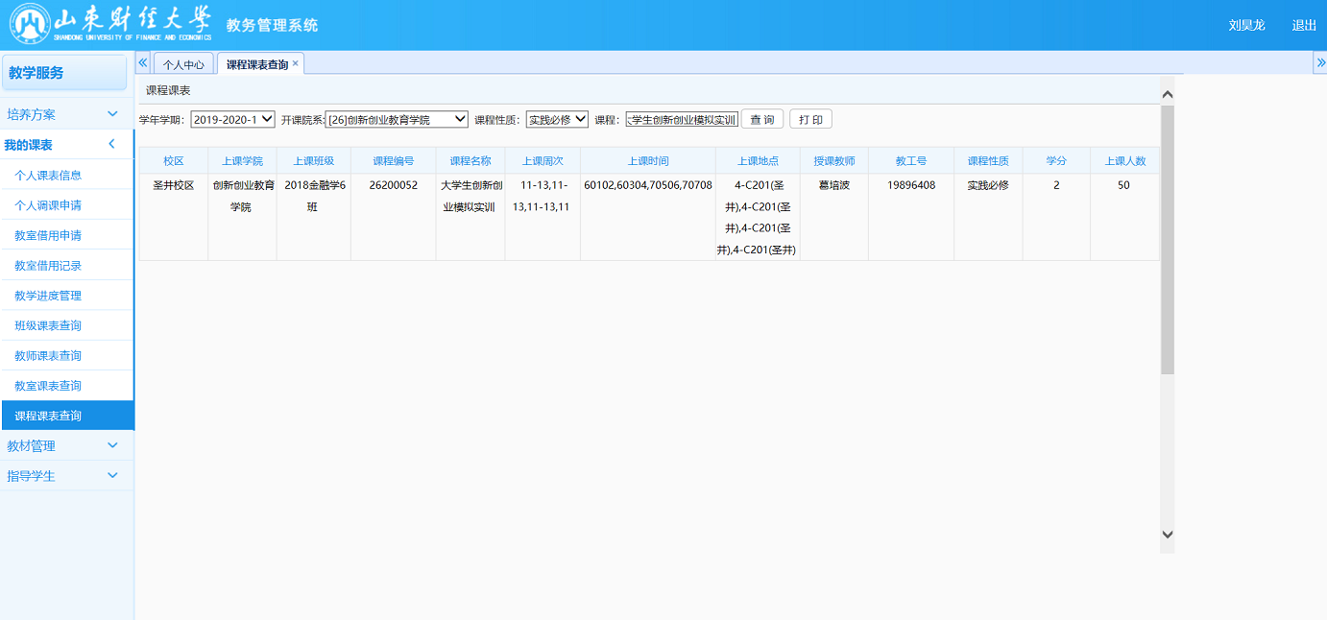Open 个人课表信息 in the sidebar
The height and width of the screenshot is (620, 1327).
coord(48,176)
